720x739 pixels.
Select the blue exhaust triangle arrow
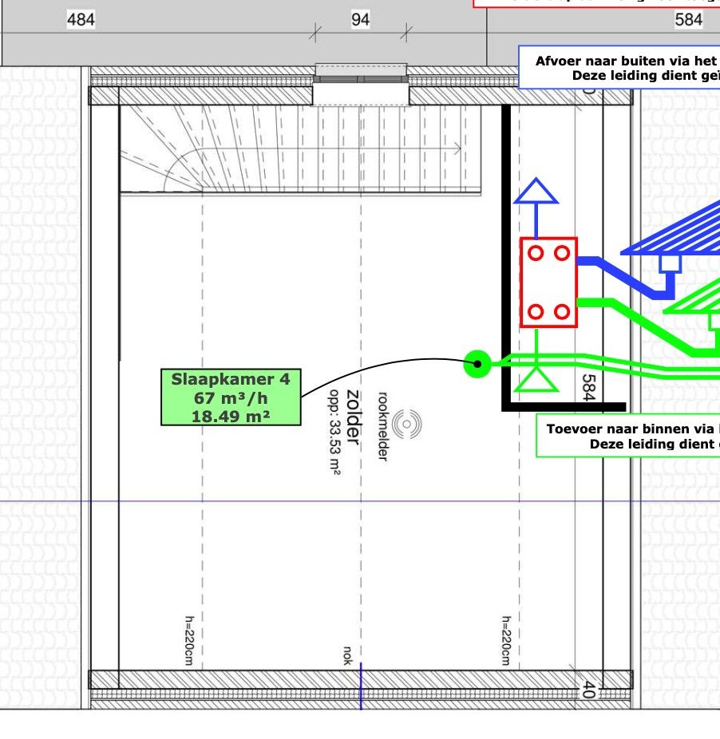click(536, 192)
